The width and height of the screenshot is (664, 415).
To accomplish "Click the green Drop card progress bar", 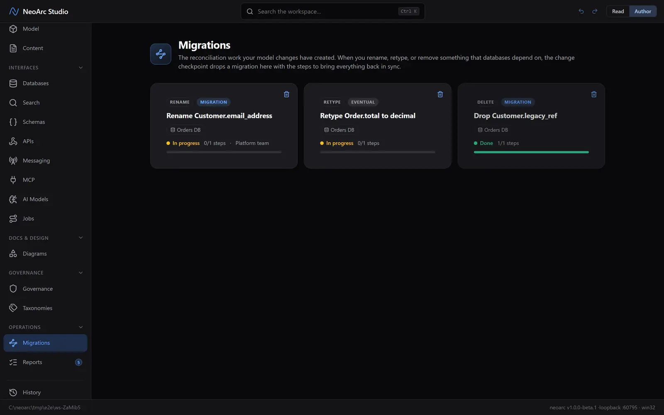I will (x=531, y=152).
